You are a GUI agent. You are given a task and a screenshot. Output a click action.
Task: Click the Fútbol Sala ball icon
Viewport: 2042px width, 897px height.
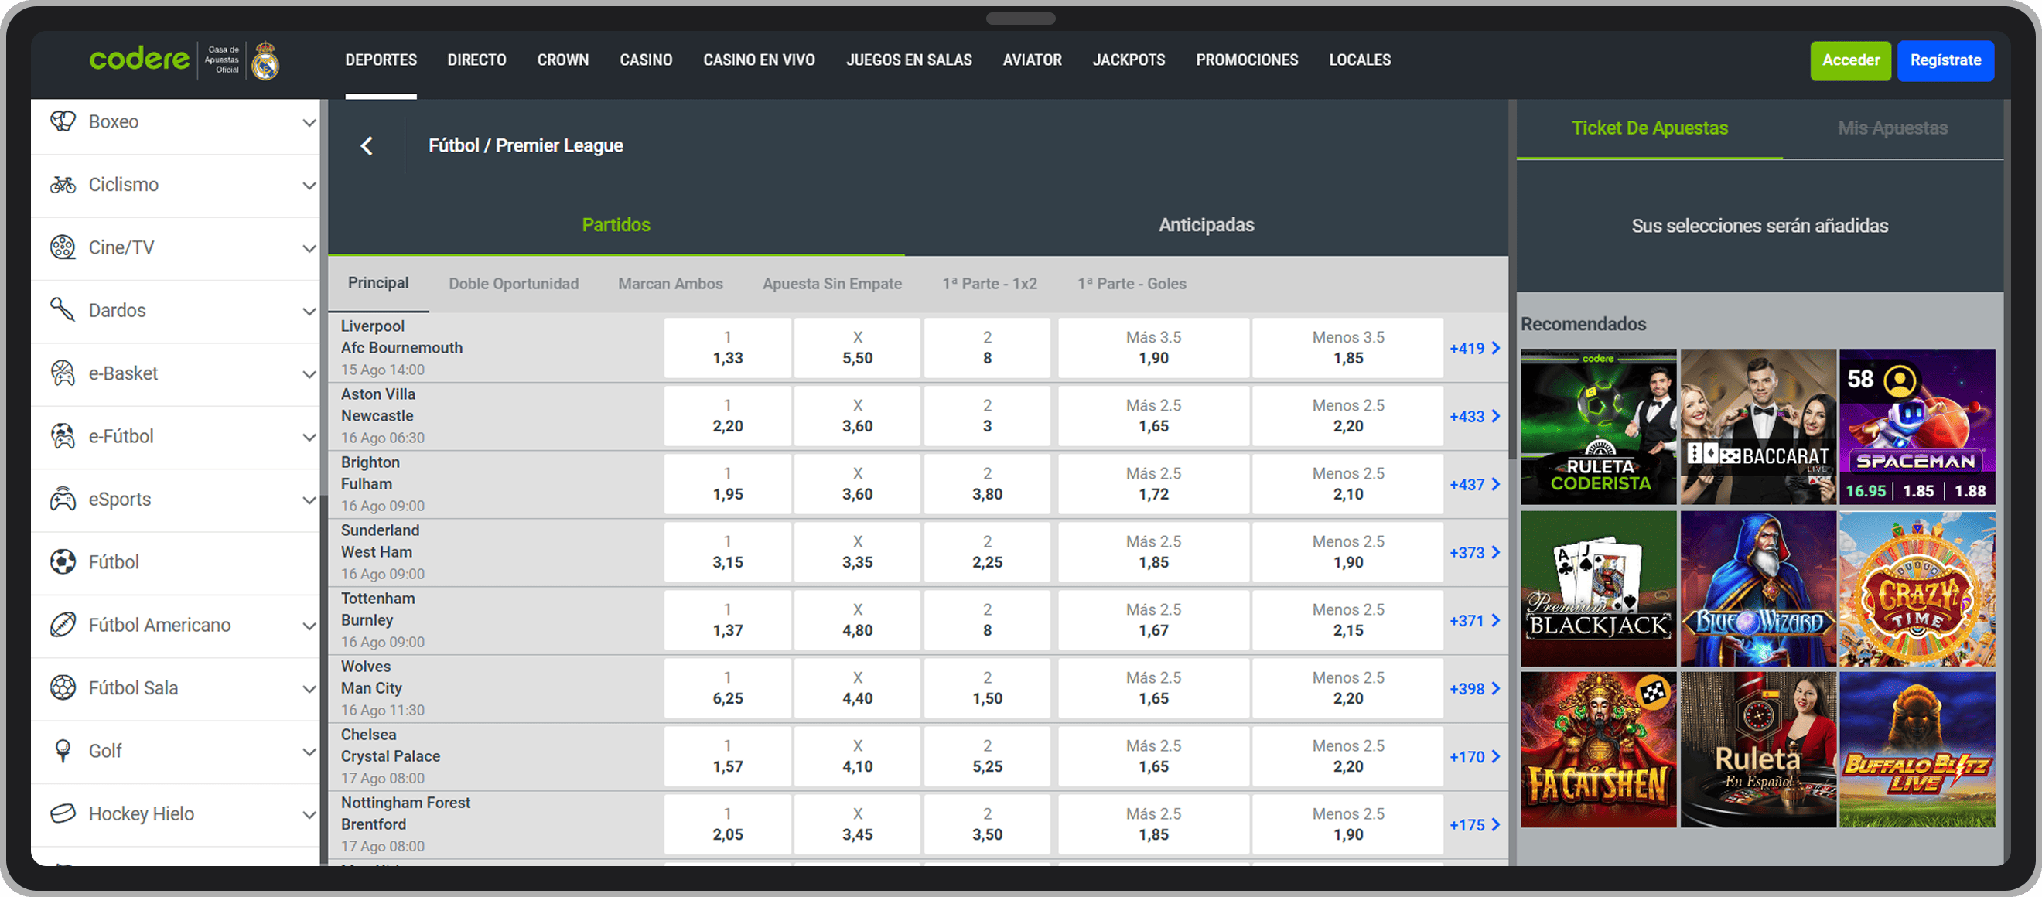click(63, 687)
